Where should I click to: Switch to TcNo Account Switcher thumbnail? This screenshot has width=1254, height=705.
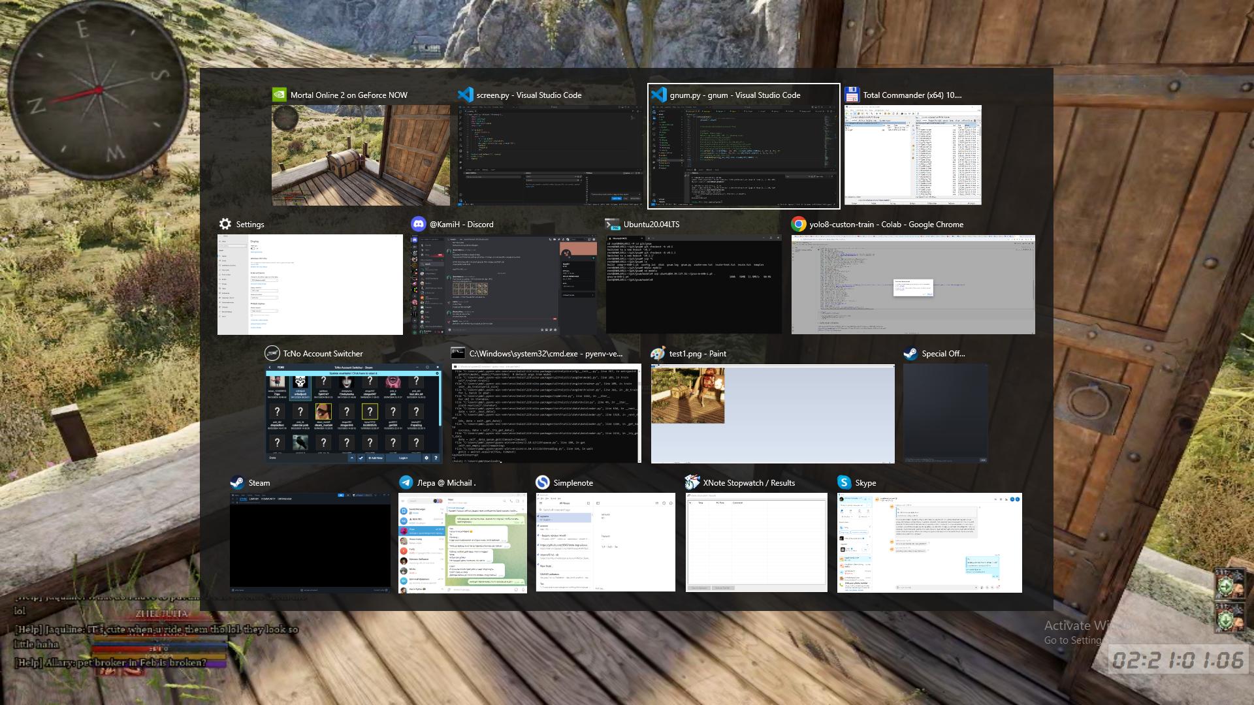[x=354, y=414]
